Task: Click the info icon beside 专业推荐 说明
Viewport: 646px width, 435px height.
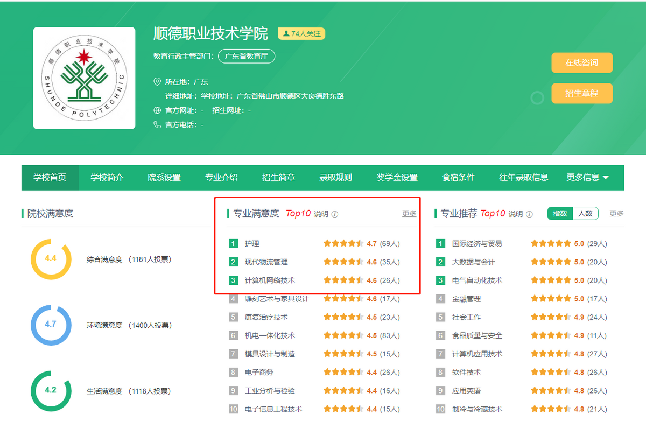Action: tap(529, 214)
